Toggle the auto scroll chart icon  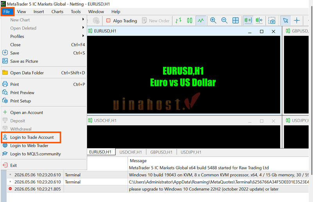[248, 21]
